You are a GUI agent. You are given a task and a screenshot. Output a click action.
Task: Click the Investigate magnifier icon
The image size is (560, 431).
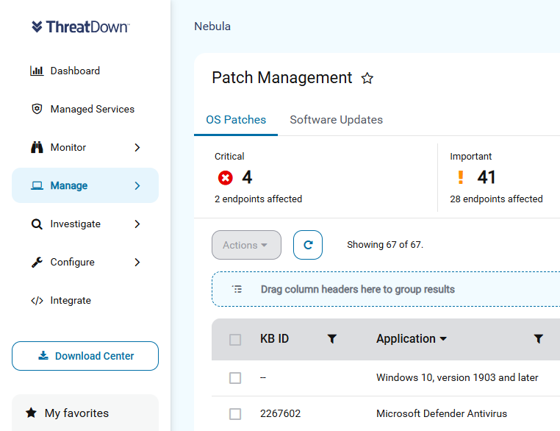pos(37,224)
